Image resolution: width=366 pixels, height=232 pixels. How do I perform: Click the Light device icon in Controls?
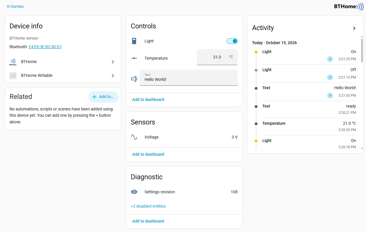134,41
